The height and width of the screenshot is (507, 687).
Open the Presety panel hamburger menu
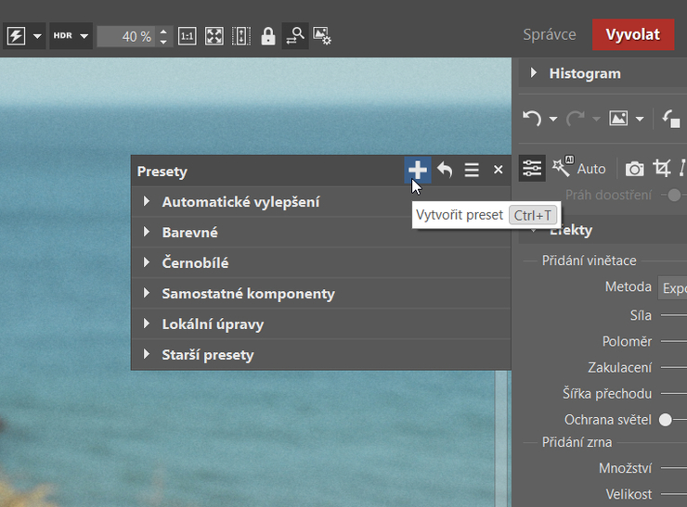pyautogui.click(x=472, y=171)
